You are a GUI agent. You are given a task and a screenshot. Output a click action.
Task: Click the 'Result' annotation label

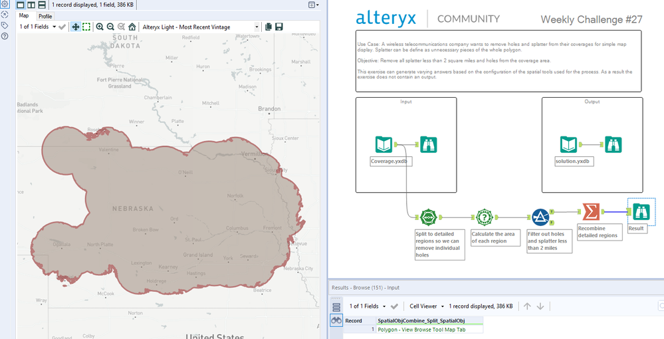[636, 229]
